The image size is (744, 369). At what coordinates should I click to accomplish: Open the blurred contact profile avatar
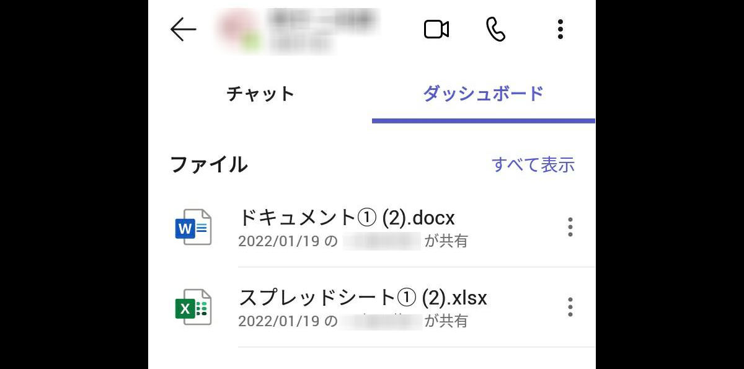pyautogui.click(x=238, y=29)
